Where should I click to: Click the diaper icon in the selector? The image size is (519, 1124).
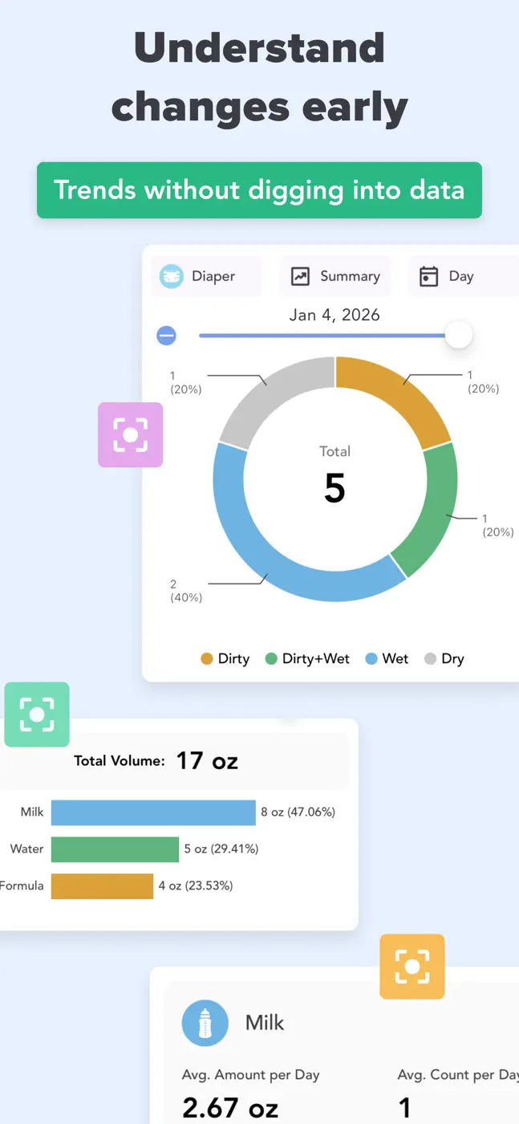pos(172,276)
